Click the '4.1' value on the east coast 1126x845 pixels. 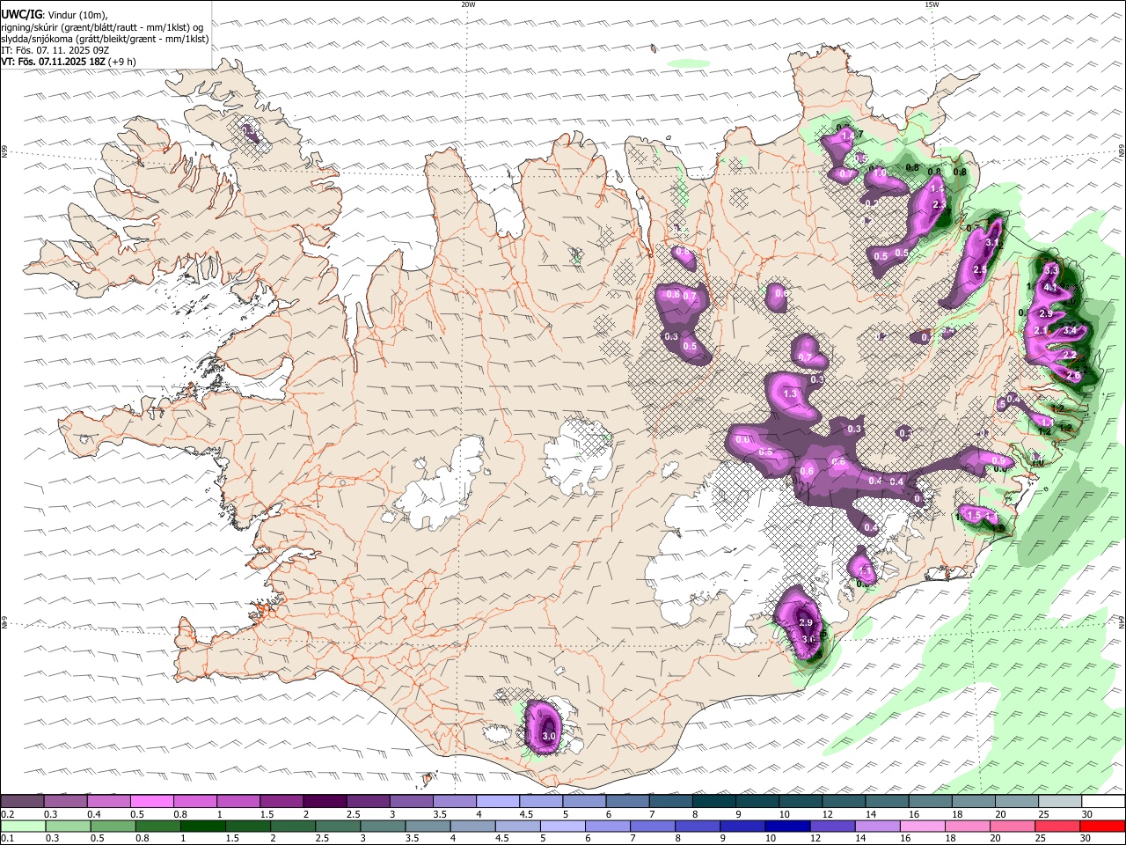[x=1050, y=287]
